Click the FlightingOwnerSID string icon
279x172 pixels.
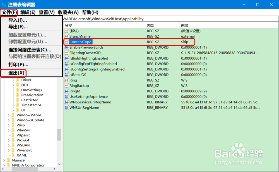click(x=67, y=53)
